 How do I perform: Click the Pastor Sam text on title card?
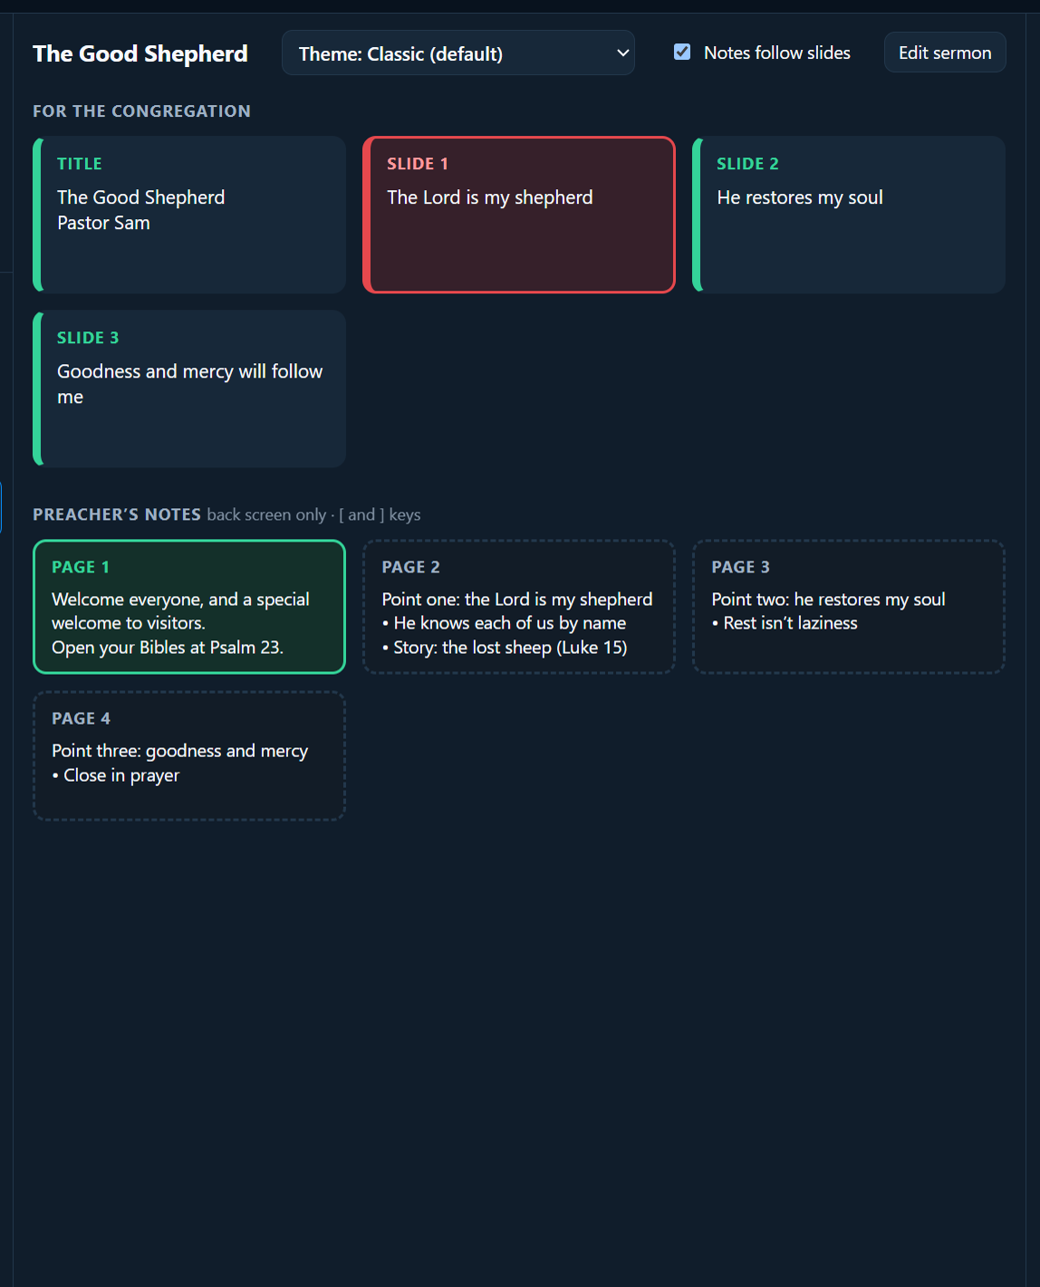pyautogui.click(x=103, y=223)
